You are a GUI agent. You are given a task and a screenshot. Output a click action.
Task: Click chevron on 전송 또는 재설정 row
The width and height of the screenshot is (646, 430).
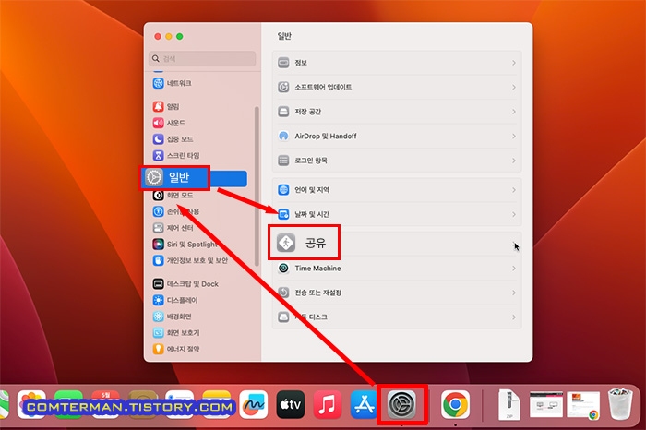click(514, 293)
